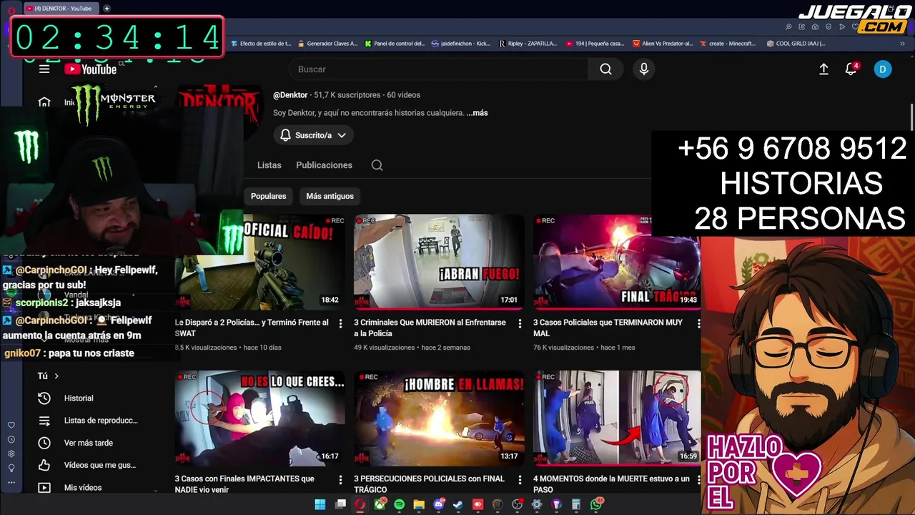Open Steam from taskbar
The height and width of the screenshot is (515, 915).
(457, 504)
